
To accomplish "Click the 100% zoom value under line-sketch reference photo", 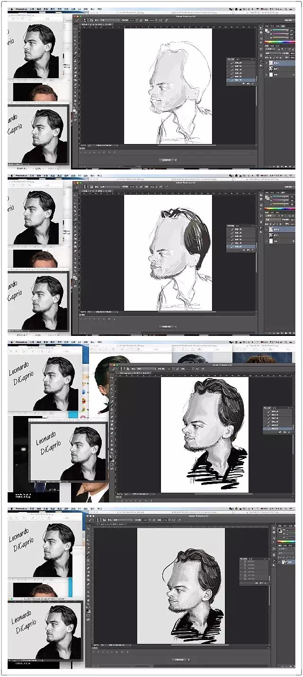I will coord(39,168).
